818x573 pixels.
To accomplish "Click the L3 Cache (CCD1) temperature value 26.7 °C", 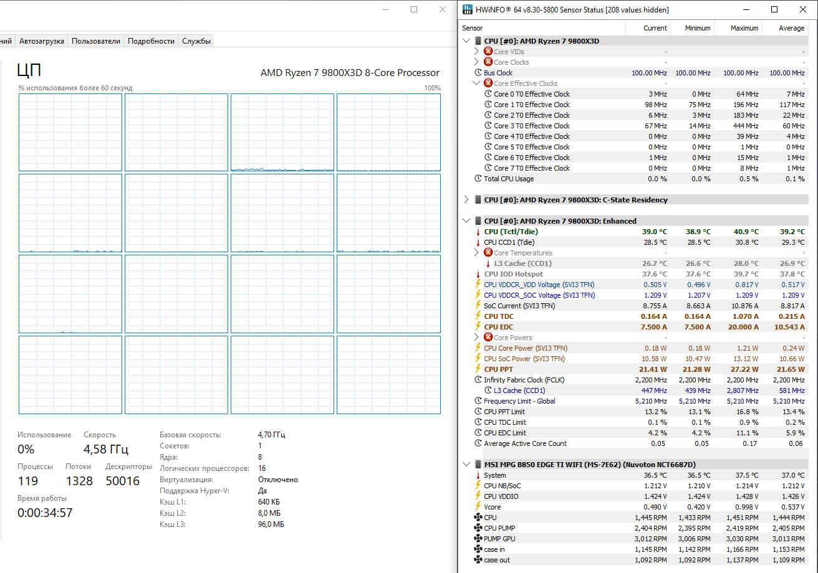I will pos(654,263).
